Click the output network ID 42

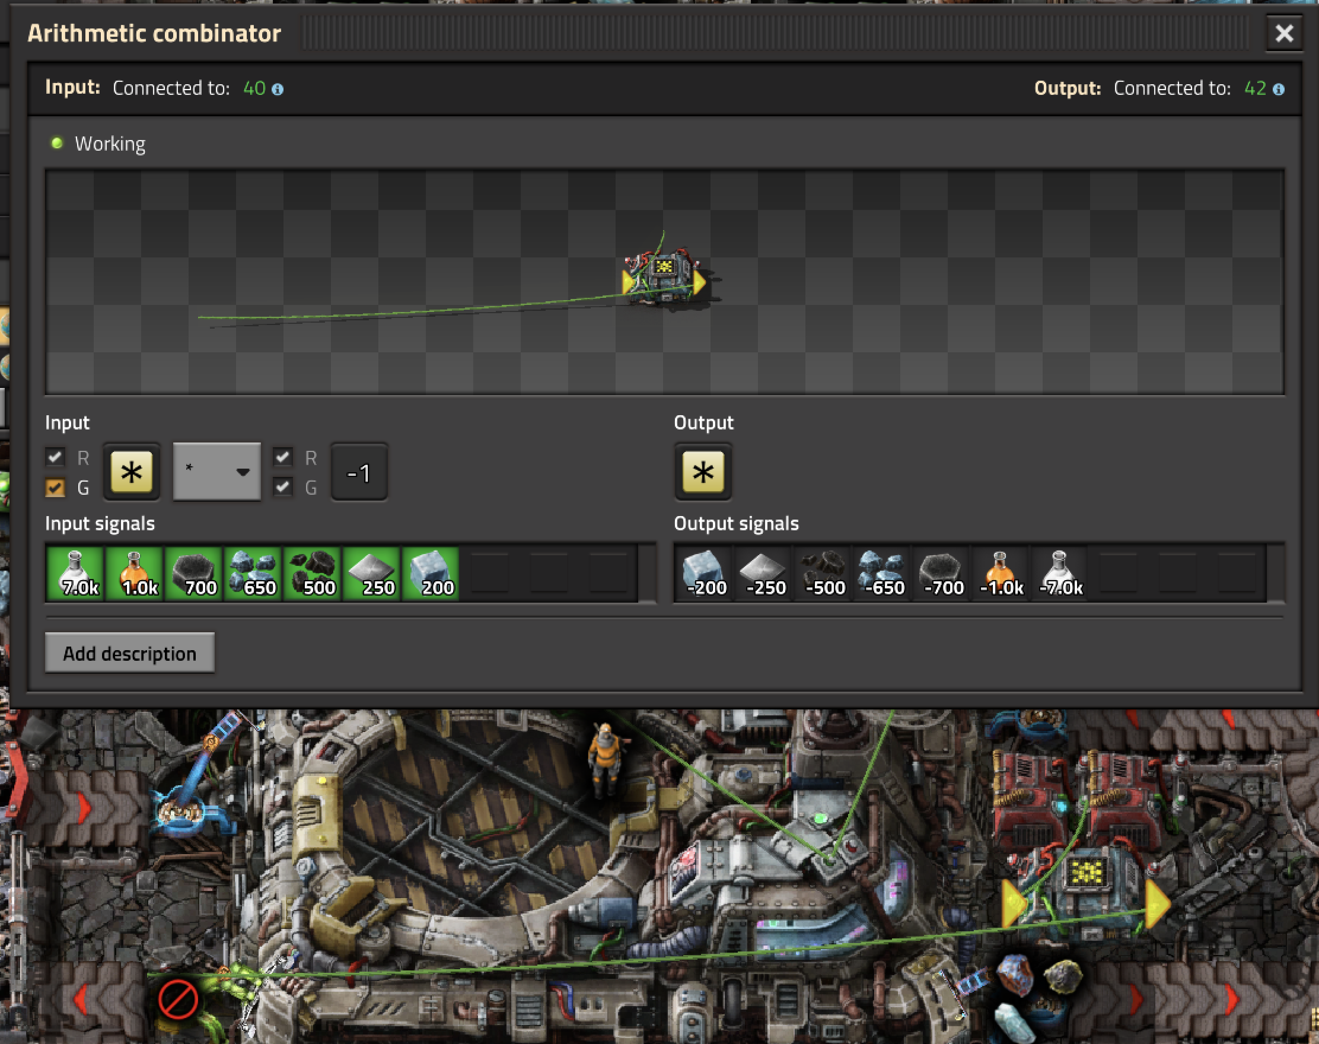[1255, 88]
